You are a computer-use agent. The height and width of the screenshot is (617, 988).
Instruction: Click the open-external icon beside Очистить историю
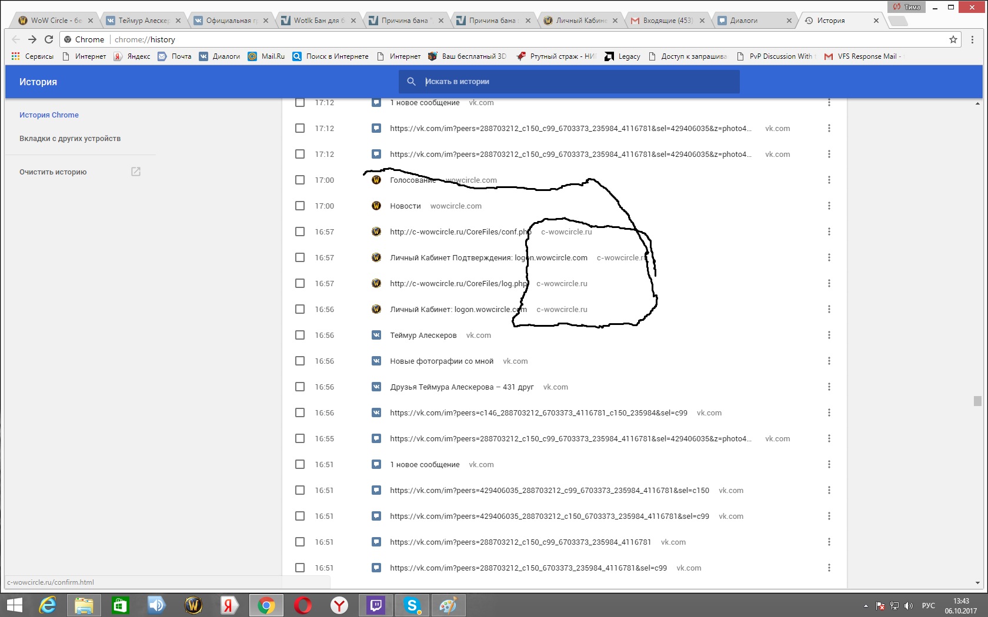pyautogui.click(x=136, y=172)
